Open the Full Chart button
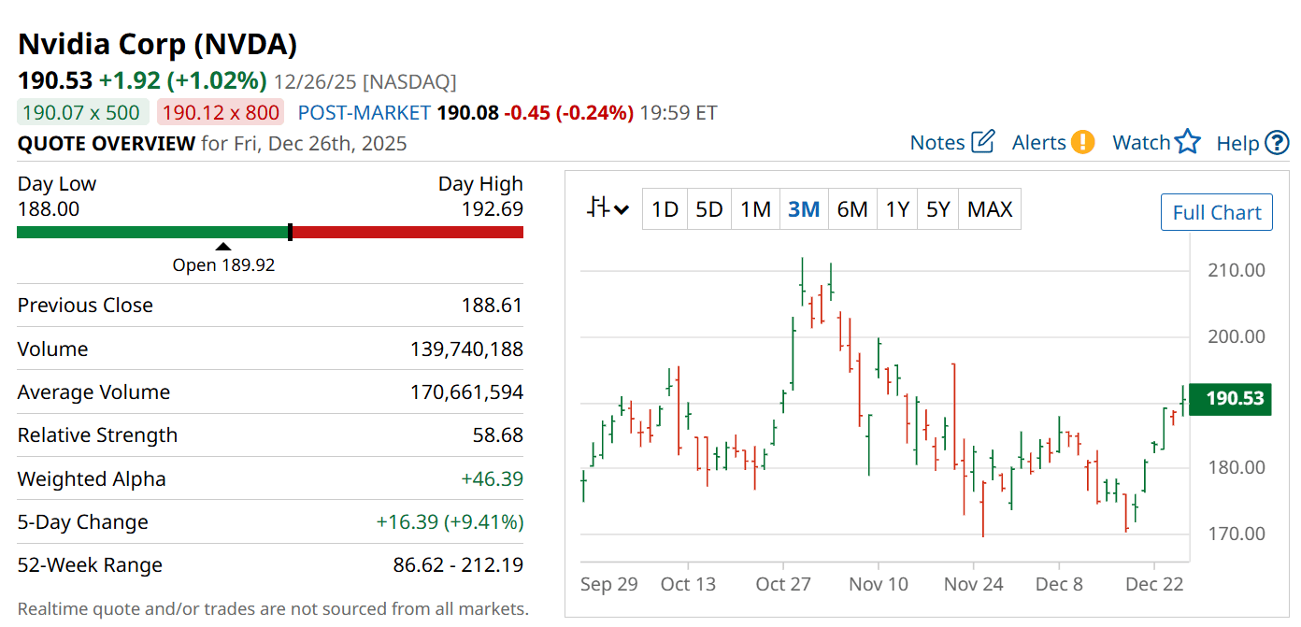 coord(1217,212)
